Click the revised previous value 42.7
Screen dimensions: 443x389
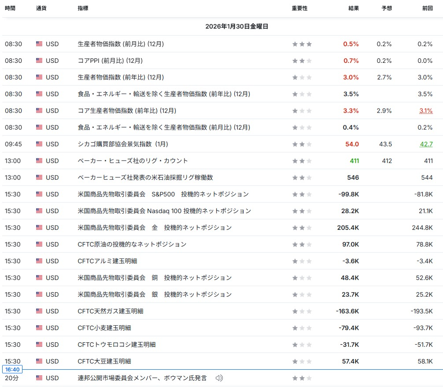[x=426, y=144]
